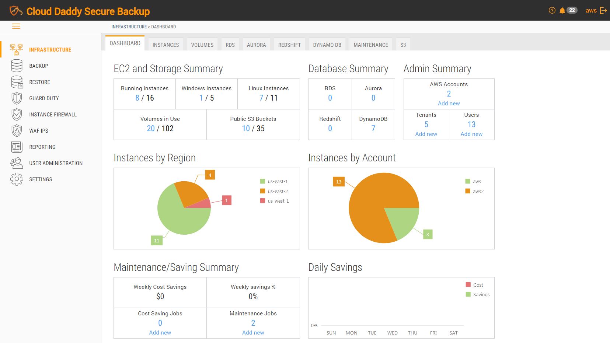Screen dimensions: 610x343
Task: Open Guard Duty from the sidebar
Action: (44, 98)
